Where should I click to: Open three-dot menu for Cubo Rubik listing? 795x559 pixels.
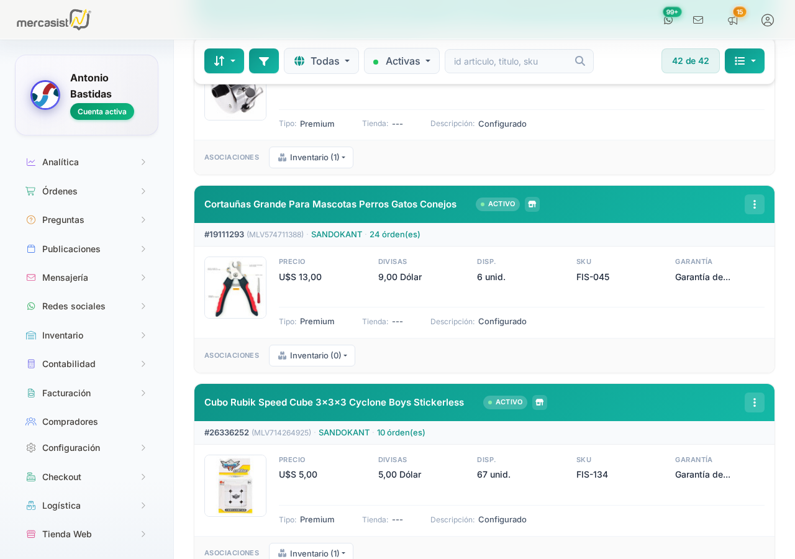[x=755, y=402]
